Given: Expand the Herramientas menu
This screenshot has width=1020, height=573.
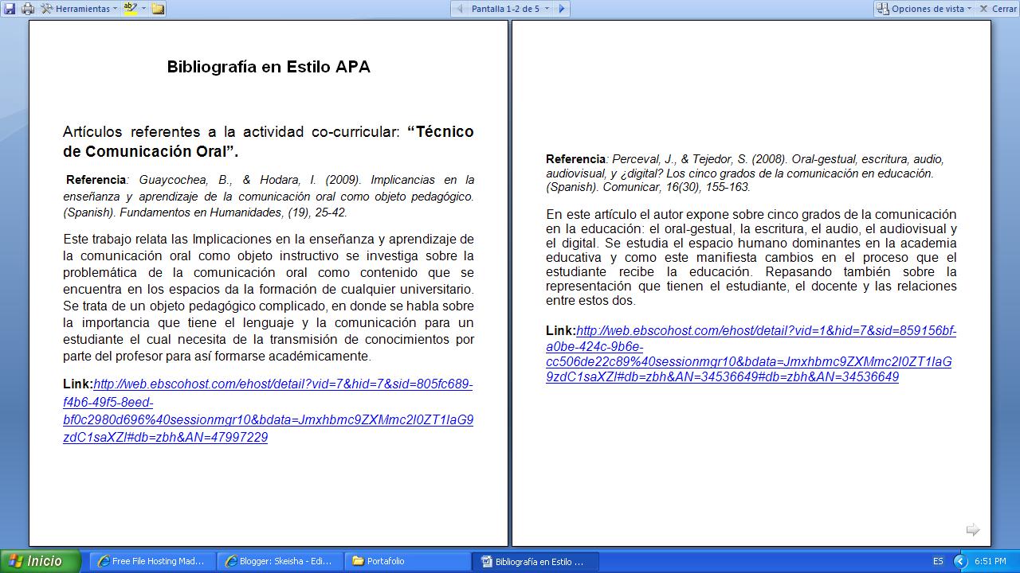Looking at the screenshot, I should (x=84, y=8).
